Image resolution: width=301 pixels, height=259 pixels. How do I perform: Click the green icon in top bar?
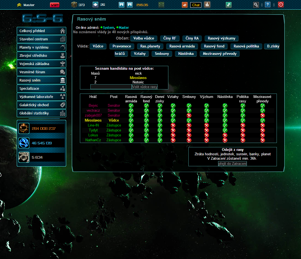228,5
